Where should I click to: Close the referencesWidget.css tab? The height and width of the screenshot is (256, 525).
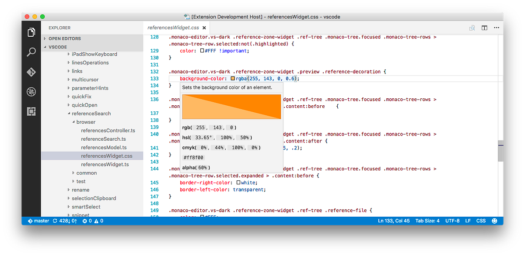tap(204, 27)
